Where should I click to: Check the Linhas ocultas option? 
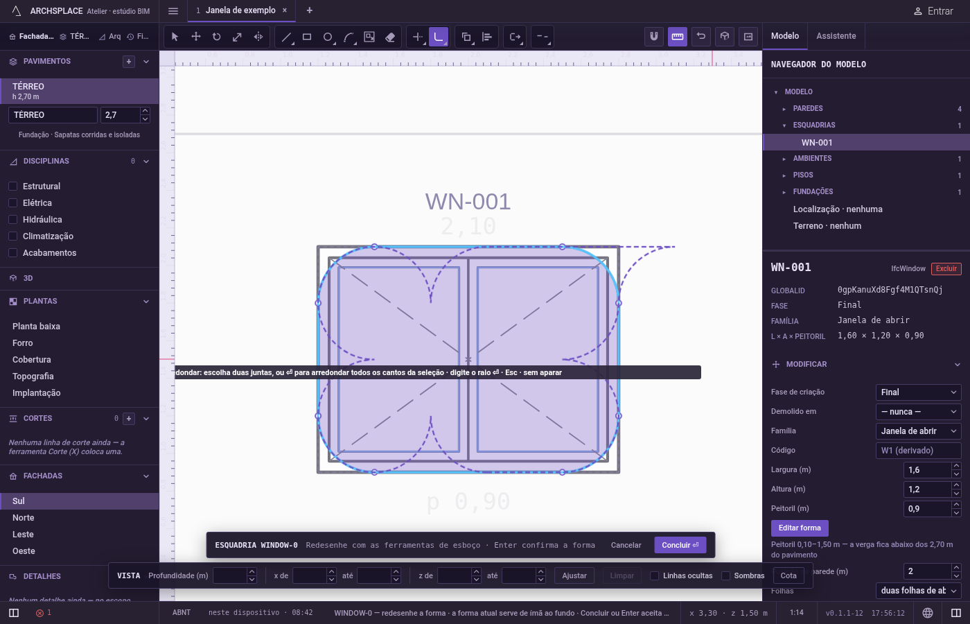click(x=654, y=575)
